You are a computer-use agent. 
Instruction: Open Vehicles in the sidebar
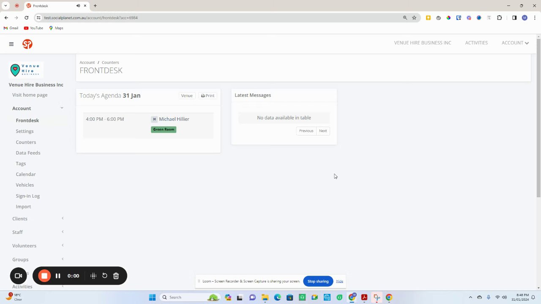click(25, 185)
